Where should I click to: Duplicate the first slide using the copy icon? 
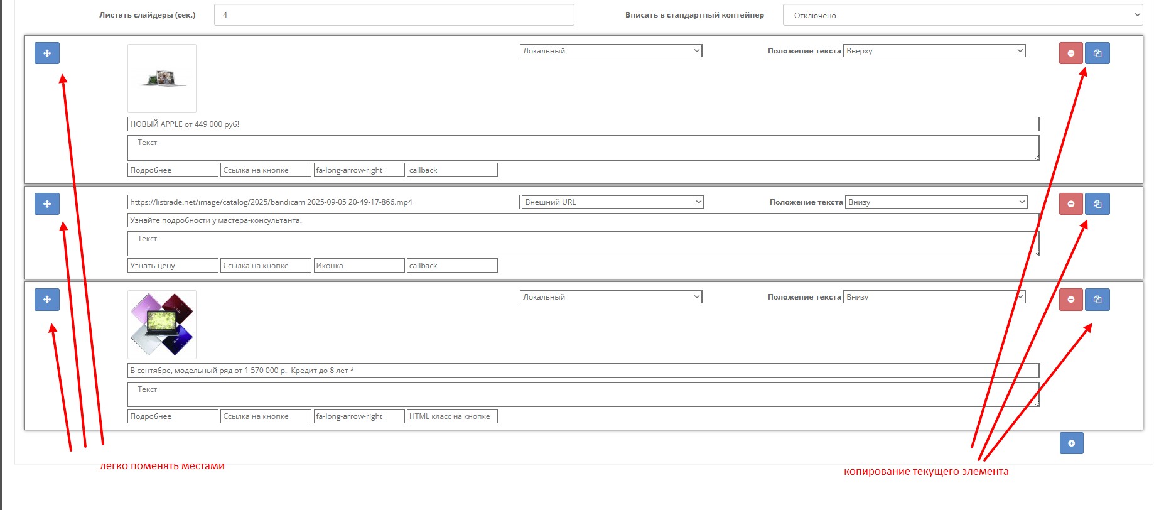click(1097, 53)
